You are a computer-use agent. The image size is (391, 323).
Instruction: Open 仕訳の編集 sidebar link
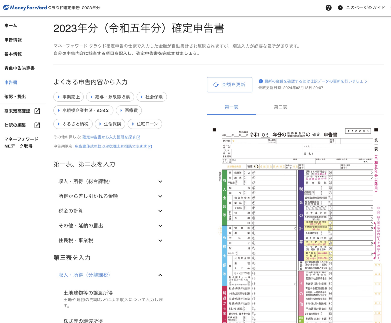pos(15,125)
